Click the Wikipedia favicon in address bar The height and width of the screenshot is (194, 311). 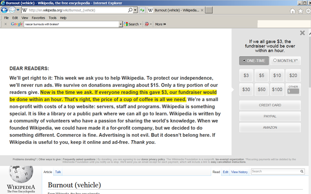point(24,10)
